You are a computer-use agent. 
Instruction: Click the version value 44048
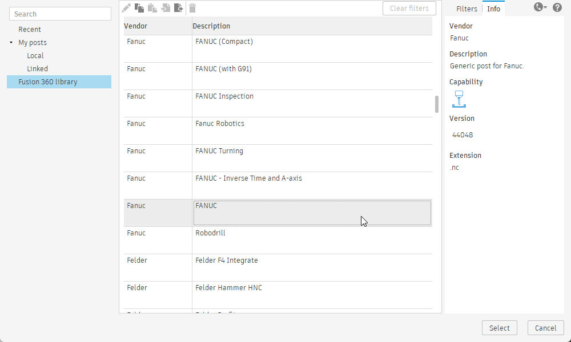click(x=463, y=135)
